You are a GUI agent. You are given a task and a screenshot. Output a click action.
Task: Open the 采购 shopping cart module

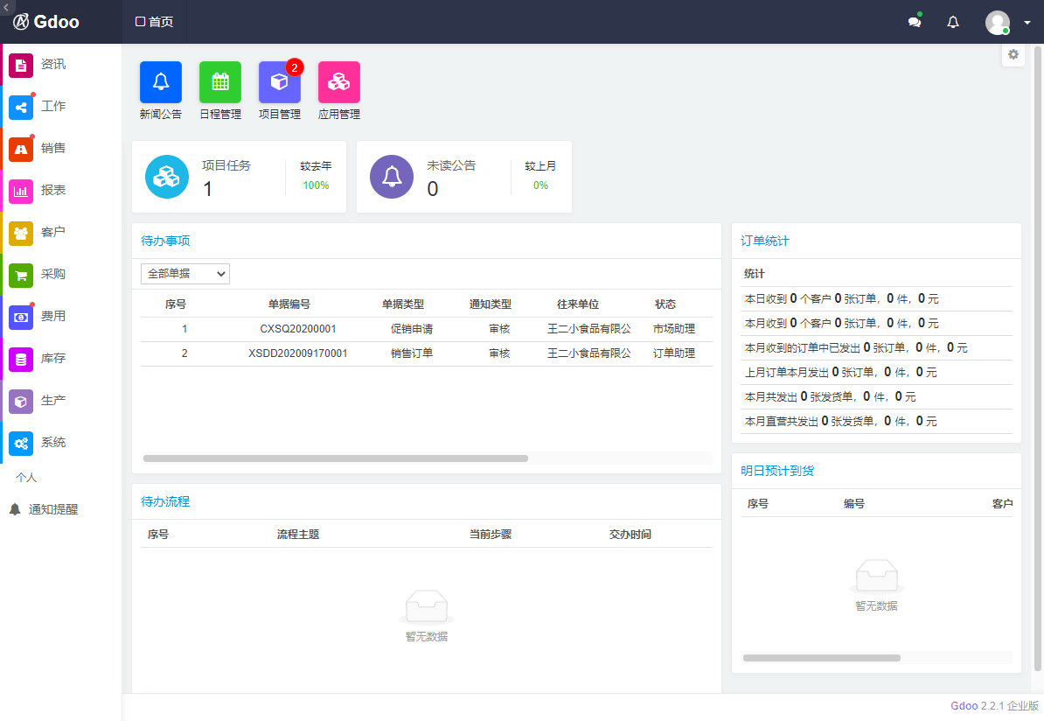pos(52,275)
